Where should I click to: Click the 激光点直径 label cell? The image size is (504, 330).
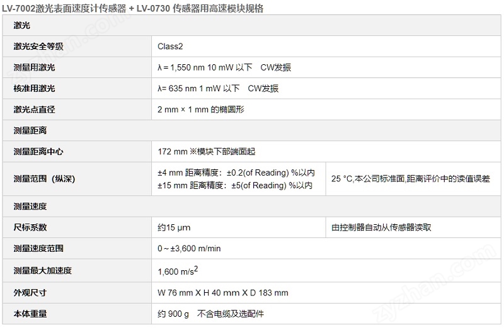click(77, 110)
